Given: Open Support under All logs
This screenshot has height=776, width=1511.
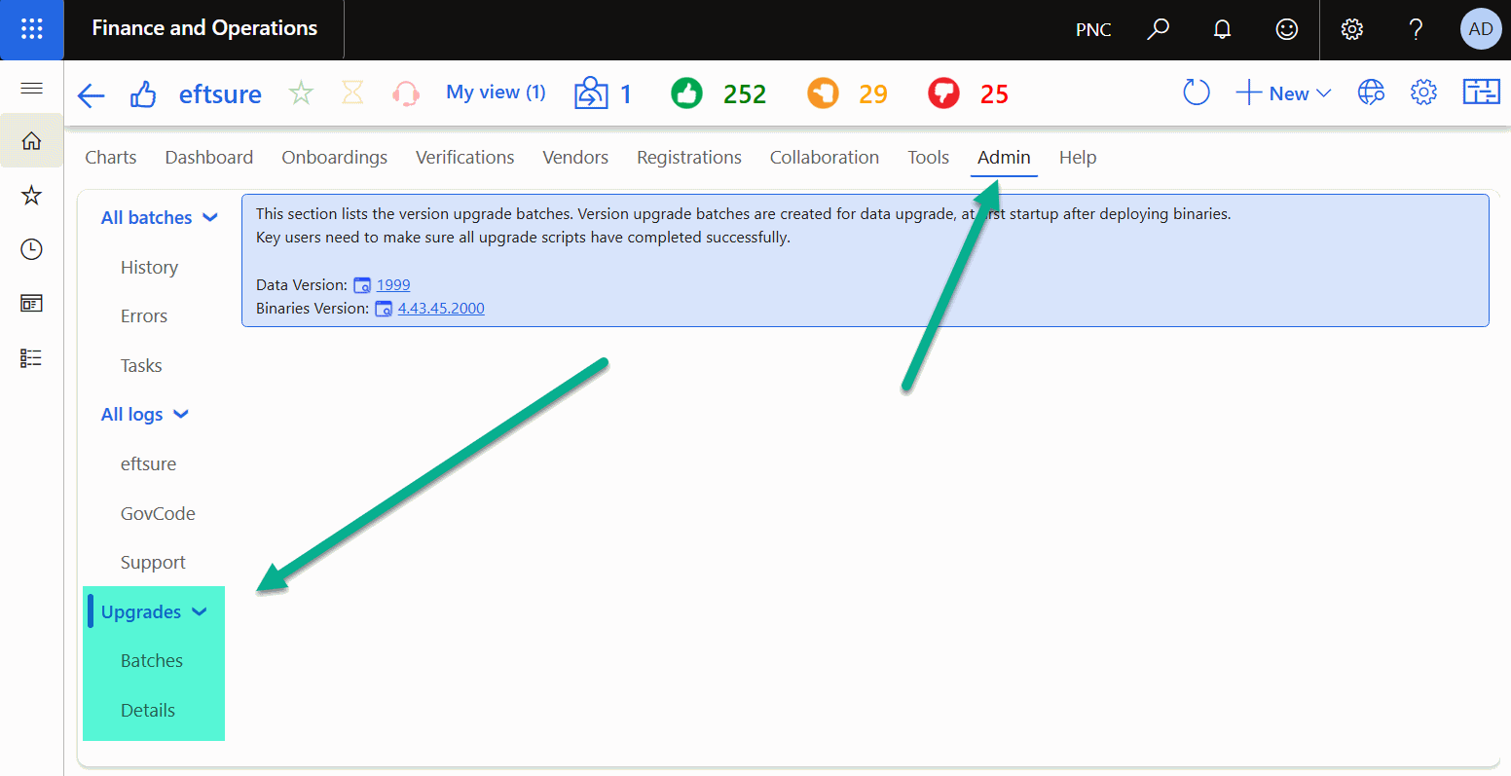Looking at the screenshot, I should coord(153,563).
